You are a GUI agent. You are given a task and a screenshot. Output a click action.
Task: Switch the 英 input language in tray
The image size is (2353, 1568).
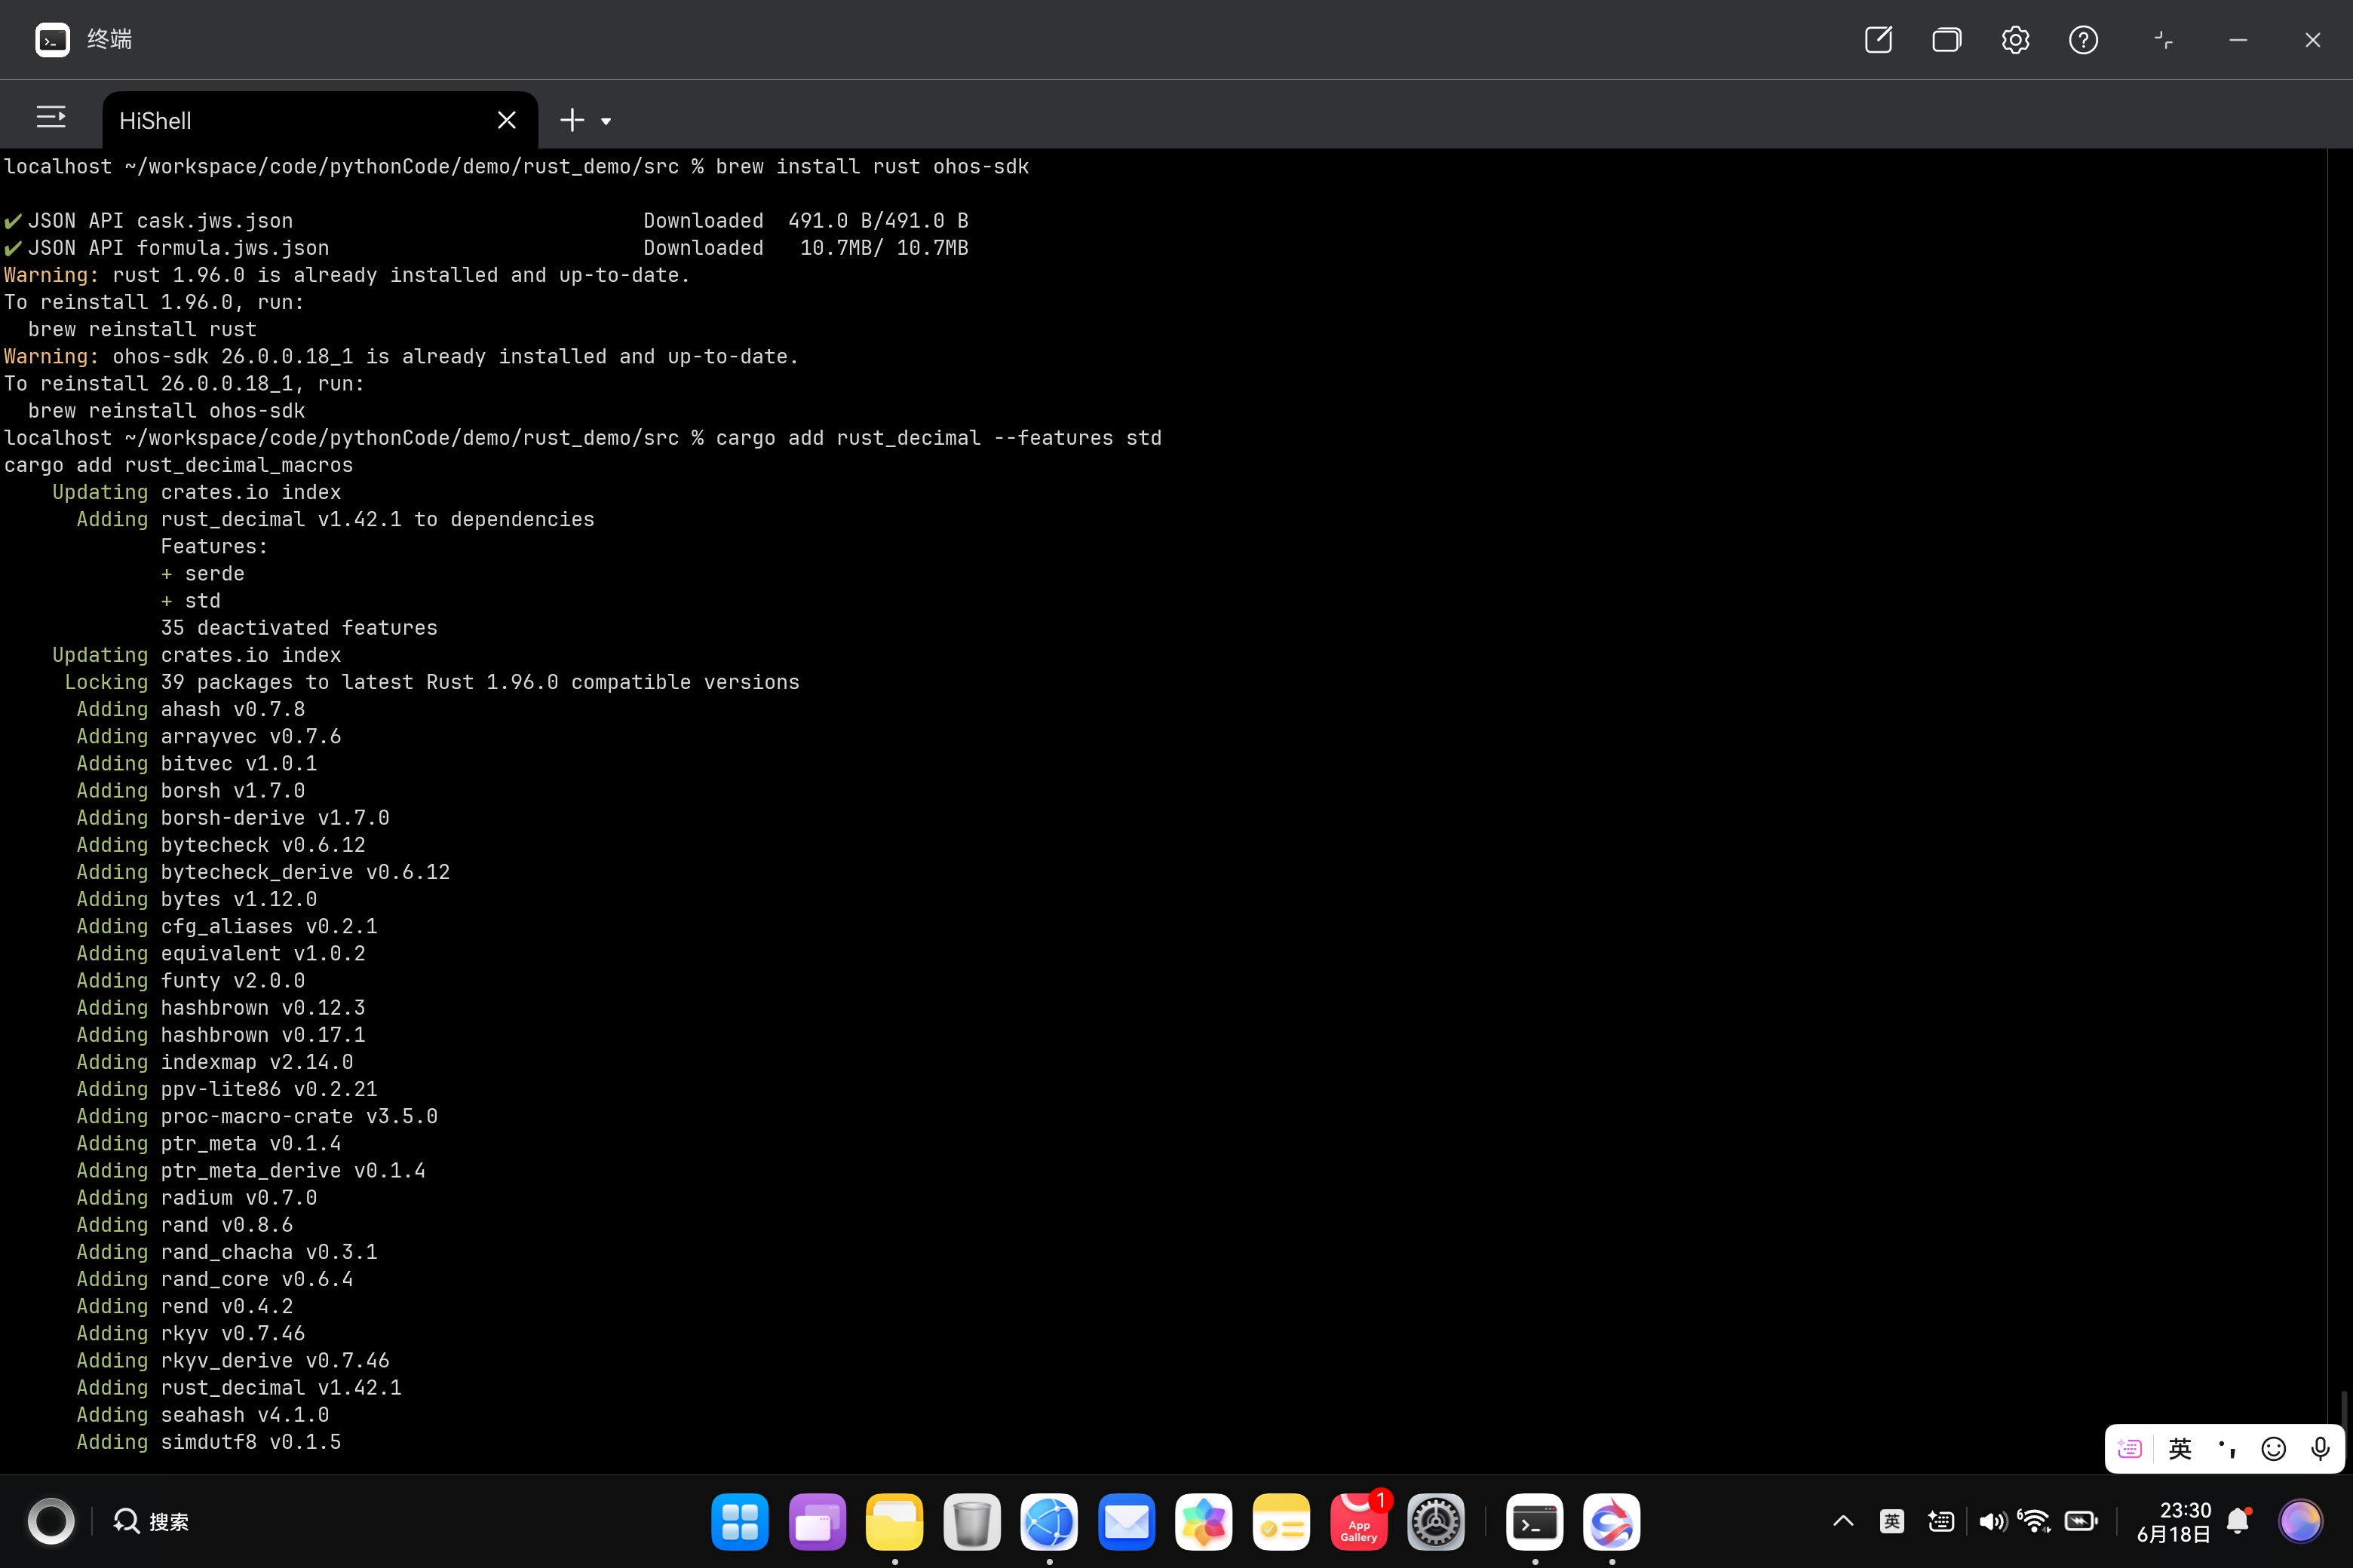1891,1521
